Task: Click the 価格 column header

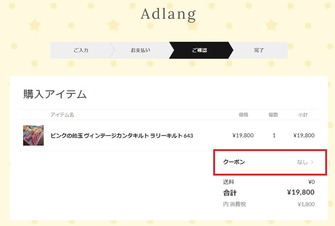Action: (243, 115)
